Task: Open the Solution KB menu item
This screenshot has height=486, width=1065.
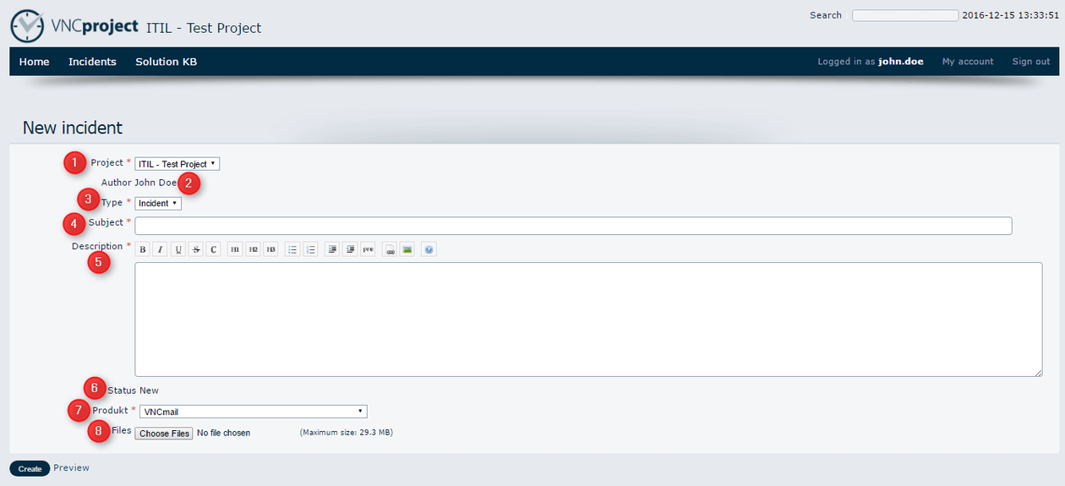Action: coord(166,62)
